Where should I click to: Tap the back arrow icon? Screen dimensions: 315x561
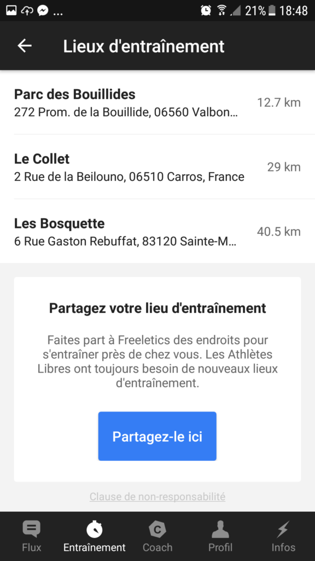coord(25,46)
